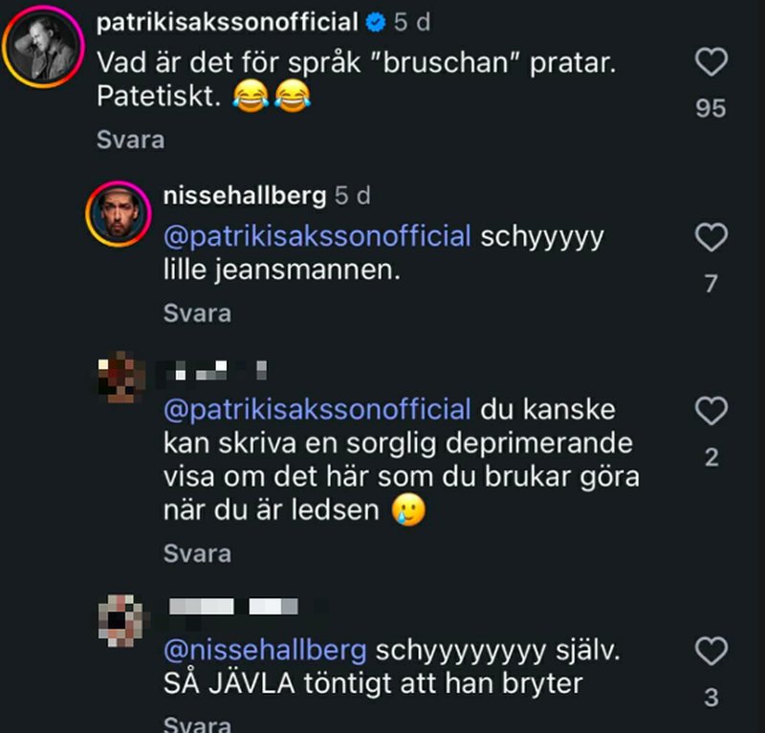Click Svara under patrikisakssonofficial's comment

pos(130,140)
